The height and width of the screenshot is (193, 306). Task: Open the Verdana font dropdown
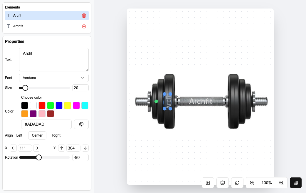click(x=54, y=78)
